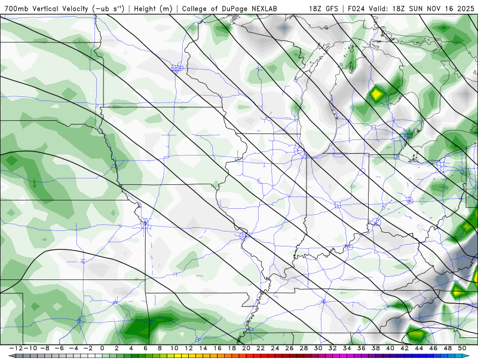Click the colorbar label '36'
Image resolution: width=478 pixels, height=359 pixels.
361,348
